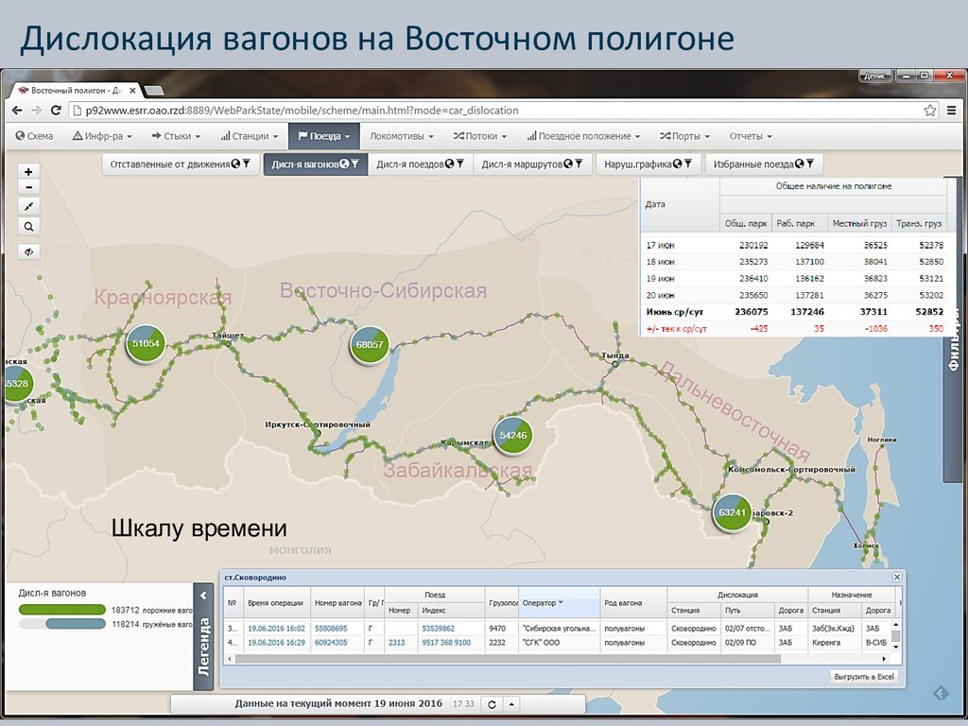This screenshot has height=726, width=968.
Task: Expand the Стыки dropdown menu
Action: tap(176, 136)
